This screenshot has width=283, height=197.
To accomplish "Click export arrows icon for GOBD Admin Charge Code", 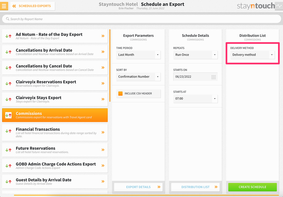I will coord(8,166).
